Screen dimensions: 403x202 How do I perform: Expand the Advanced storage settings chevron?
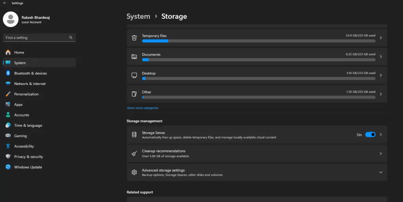381,172
